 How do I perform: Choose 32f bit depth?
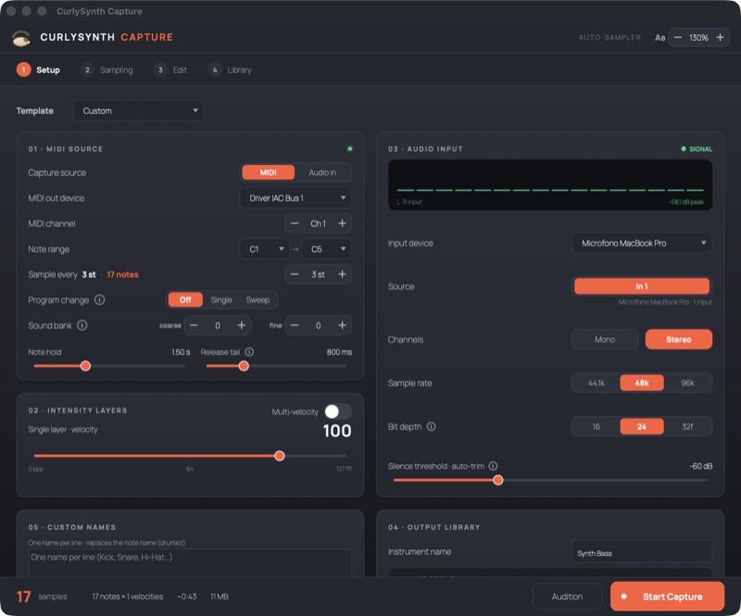687,426
